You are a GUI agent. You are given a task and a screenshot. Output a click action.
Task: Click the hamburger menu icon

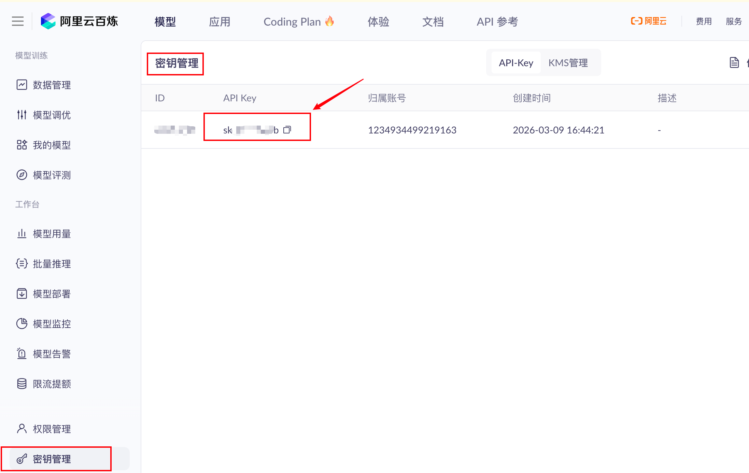(x=18, y=21)
